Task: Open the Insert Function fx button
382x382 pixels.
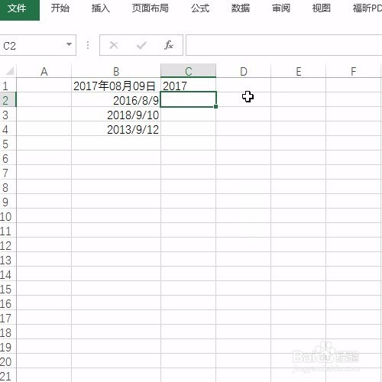Action: pos(169,45)
